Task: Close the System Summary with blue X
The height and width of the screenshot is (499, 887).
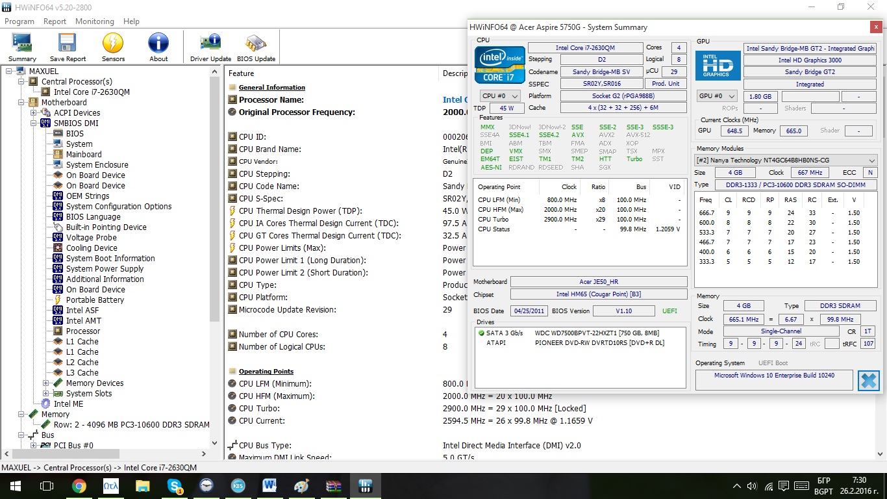Action: 868,380
